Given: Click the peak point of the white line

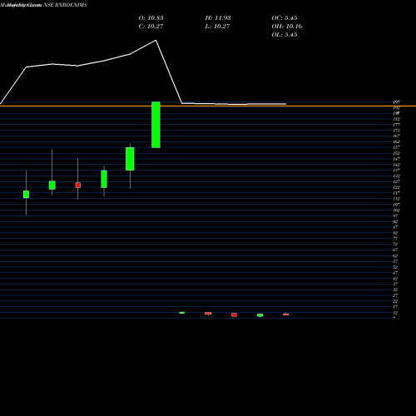Looking at the screenshot, I should click(x=156, y=40).
